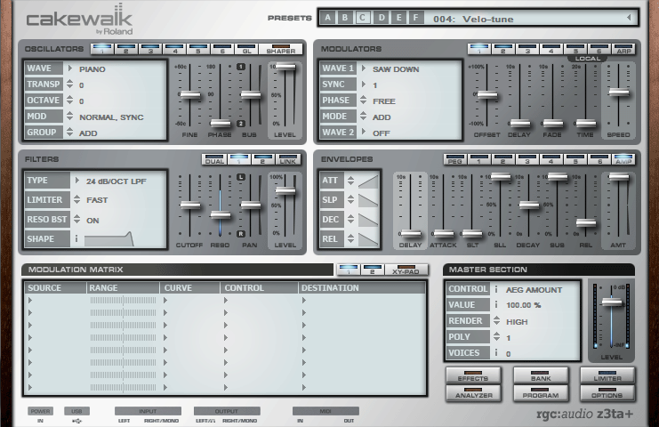Select preset bank D
Image resolution: width=659 pixels, height=427 pixels.
[x=382, y=18]
